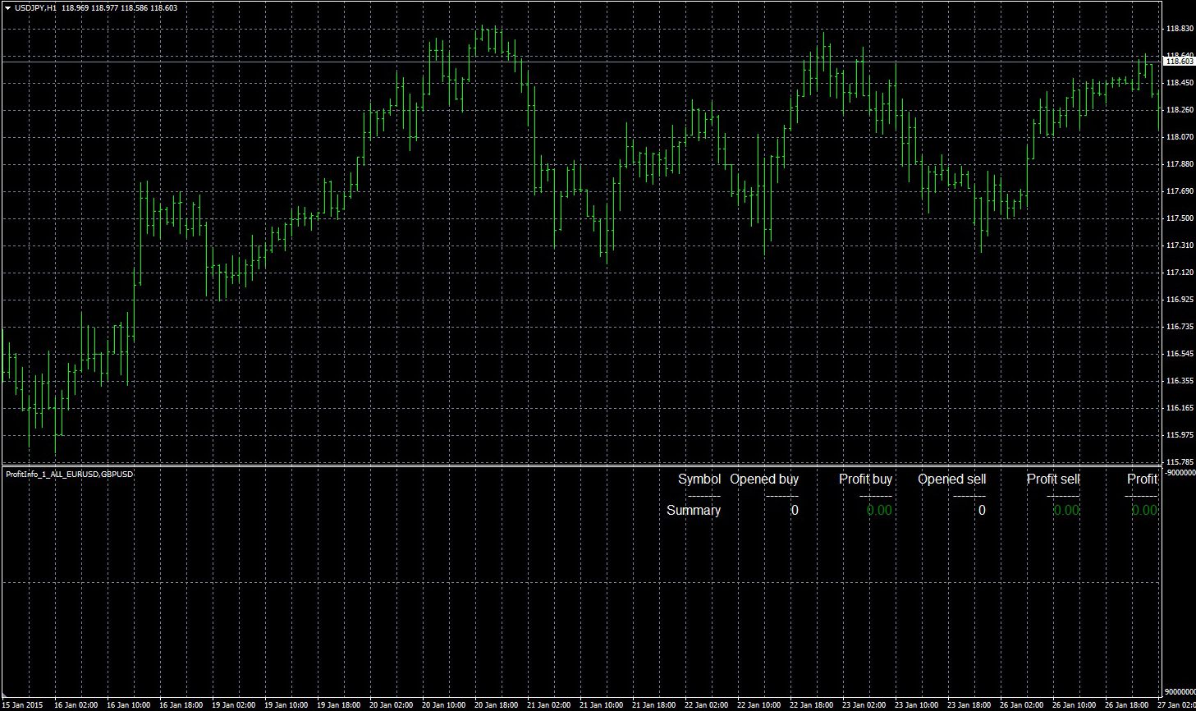Select the ProfitInfo_1_ALL_EURUSD,GBPUSD indicator label
This screenshot has height=711, width=1196.
pyautogui.click(x=70, y=475)
